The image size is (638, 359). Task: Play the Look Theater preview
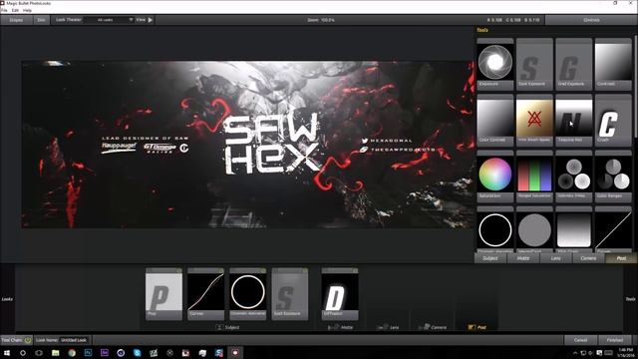click(x=151, y=20)
